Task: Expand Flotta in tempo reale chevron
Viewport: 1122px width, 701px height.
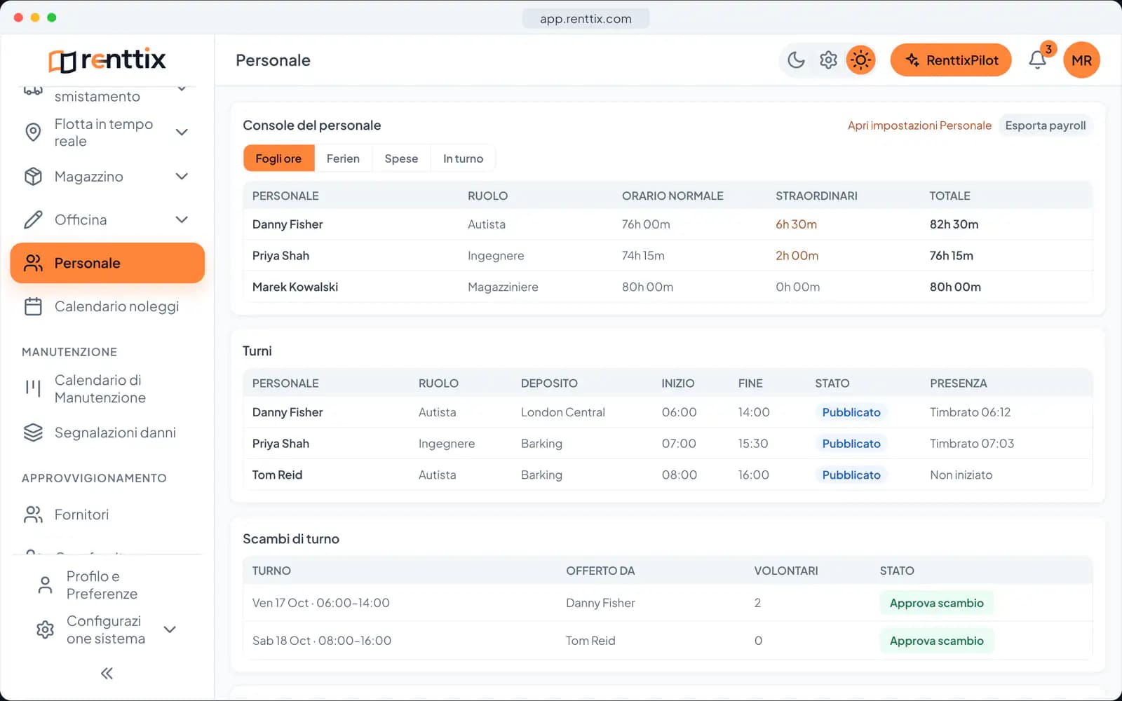Action: pyautogui.click(x=182, y=132)
